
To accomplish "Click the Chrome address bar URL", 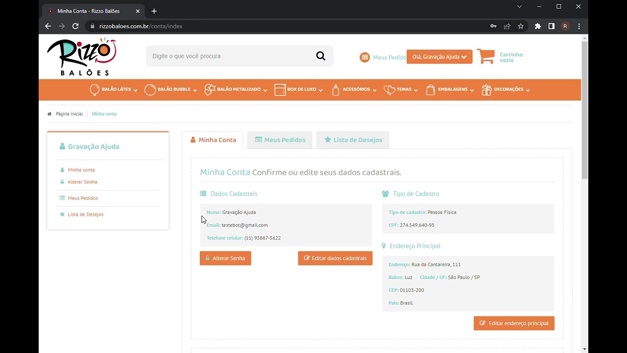I will tap(141, 26).
